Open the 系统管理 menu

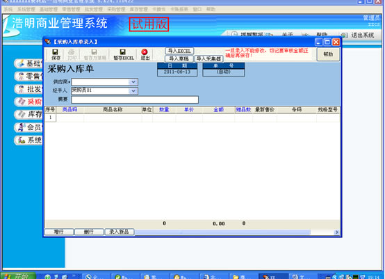point(26,9)
